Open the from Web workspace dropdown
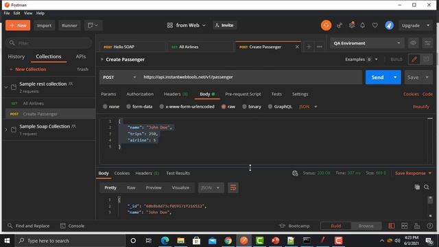 point(186,25)
